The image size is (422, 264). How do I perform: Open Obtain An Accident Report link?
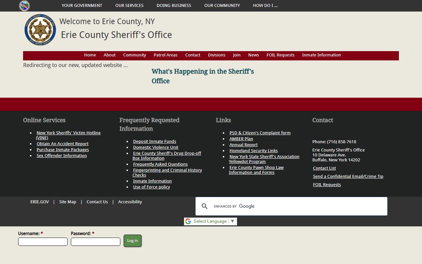pos(63,144)
